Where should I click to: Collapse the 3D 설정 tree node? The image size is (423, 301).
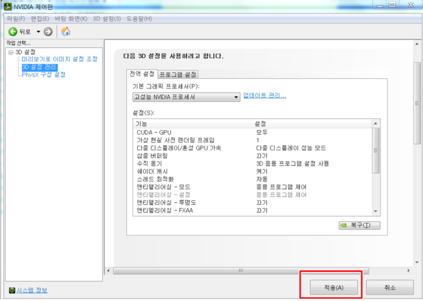pyautogui.click(x=11, y=52)
